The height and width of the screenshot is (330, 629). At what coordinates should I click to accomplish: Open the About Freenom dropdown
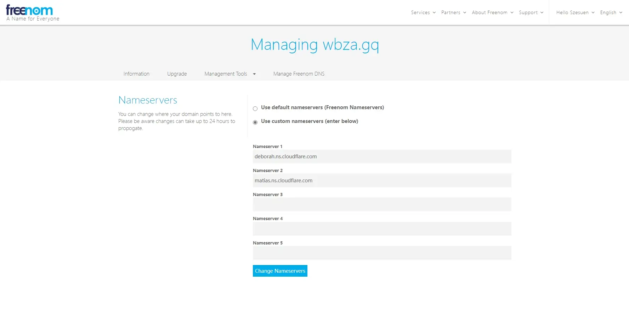pos(492,13)
